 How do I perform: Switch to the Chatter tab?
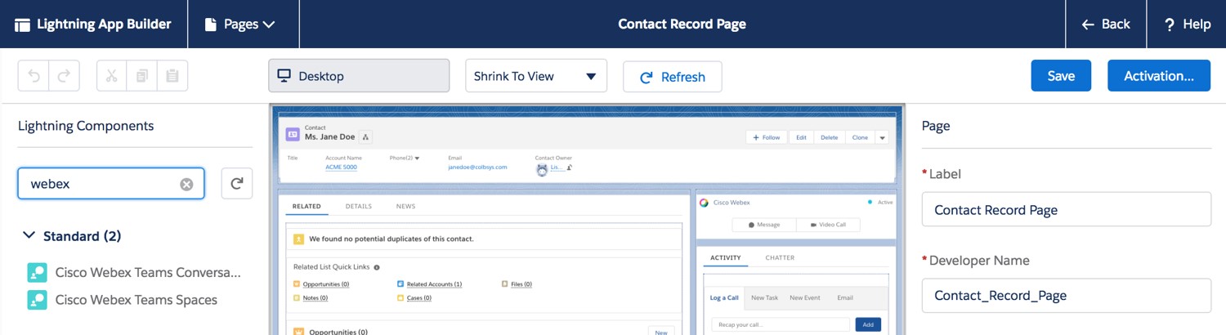pyautogui.click(x=780, y=257)
